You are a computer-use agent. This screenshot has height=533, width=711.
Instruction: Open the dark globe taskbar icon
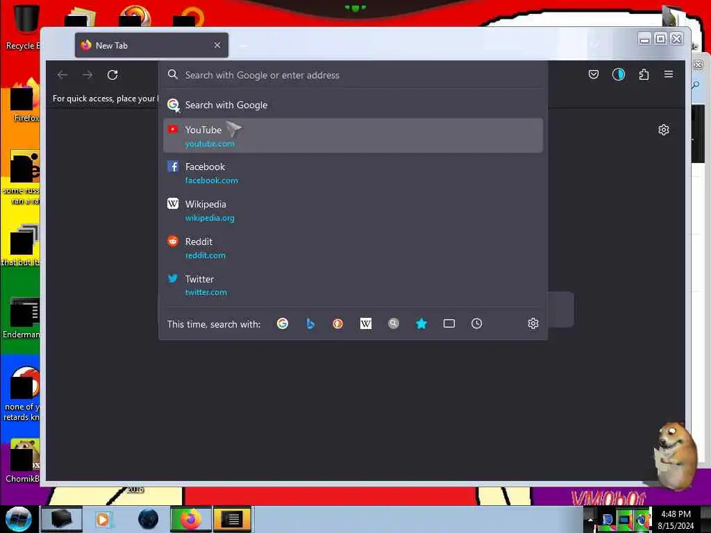(149, 519)
